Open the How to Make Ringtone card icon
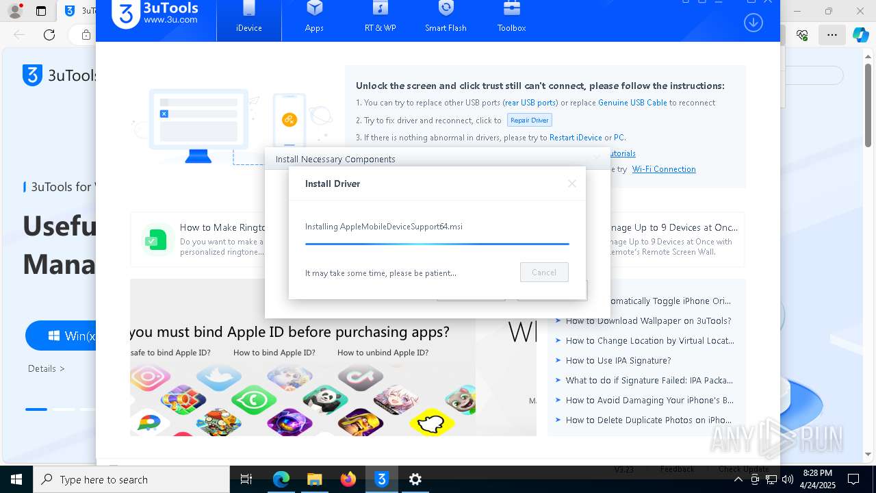Image resolution: width=876 pixels, height=493 pixels. [x=157, y=239]
